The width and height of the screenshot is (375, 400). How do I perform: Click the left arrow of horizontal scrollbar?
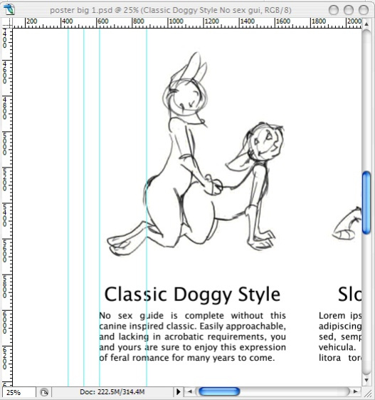click(x=190, y=391)
